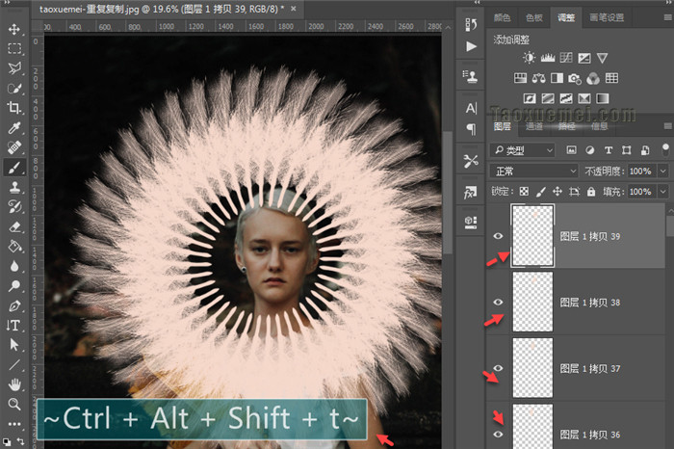Toggle lock position
The height and width of the screenshot is (449, 674).
tap(557, 192)
